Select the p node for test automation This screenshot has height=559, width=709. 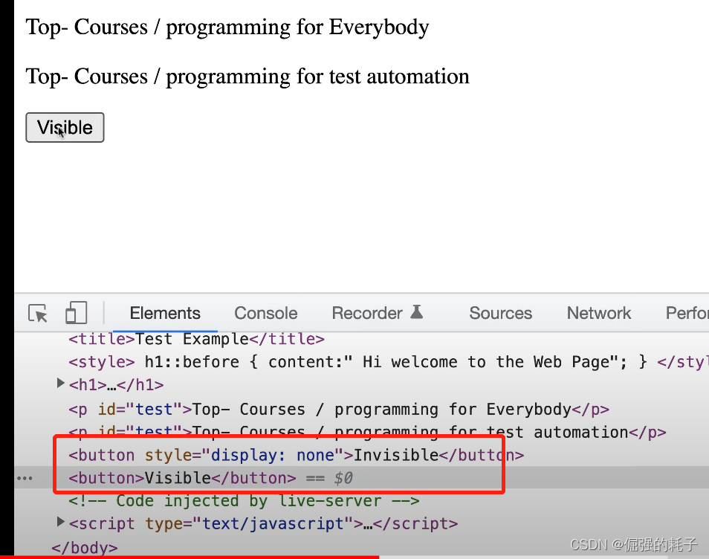tap(367, 433)
